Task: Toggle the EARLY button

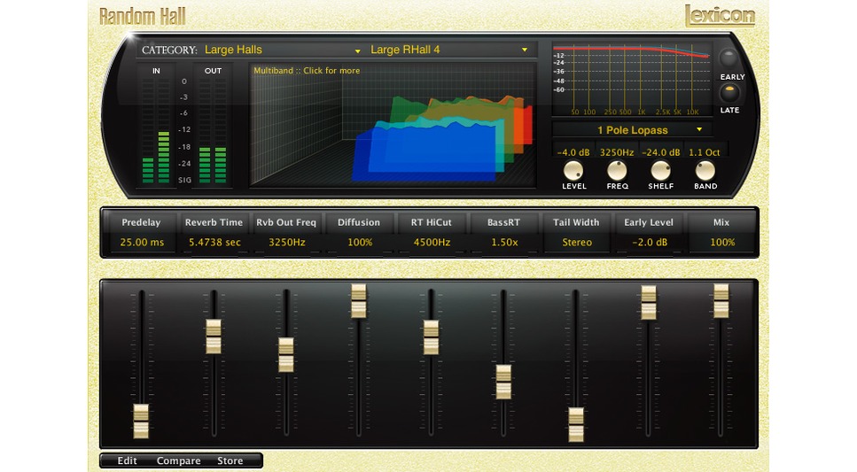Action: [x=728, y=58]
